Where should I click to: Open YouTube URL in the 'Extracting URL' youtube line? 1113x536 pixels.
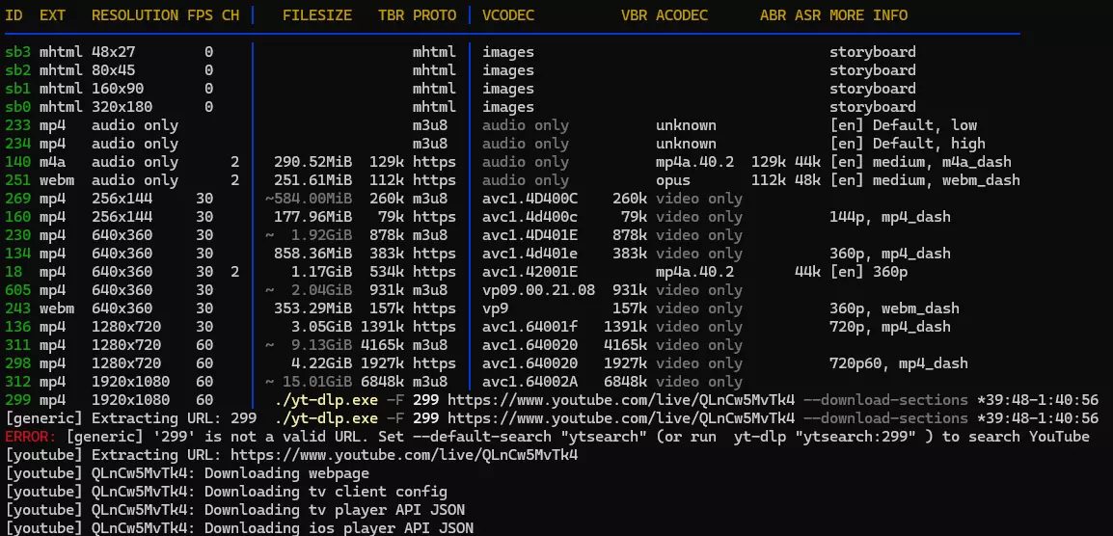click(404, 455)
